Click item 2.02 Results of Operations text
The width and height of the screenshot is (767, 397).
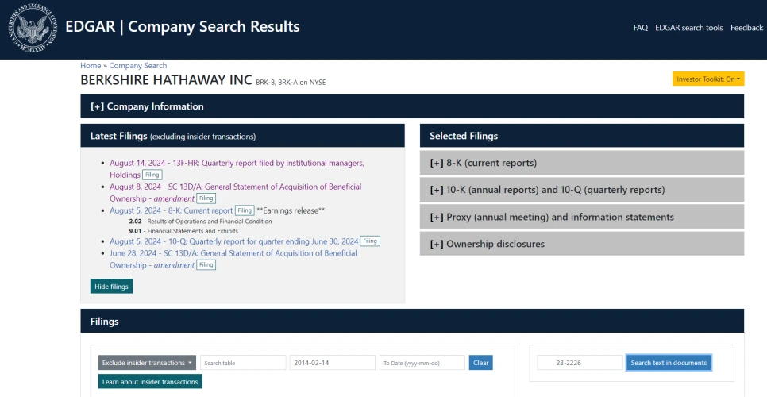tap(201, 222)
